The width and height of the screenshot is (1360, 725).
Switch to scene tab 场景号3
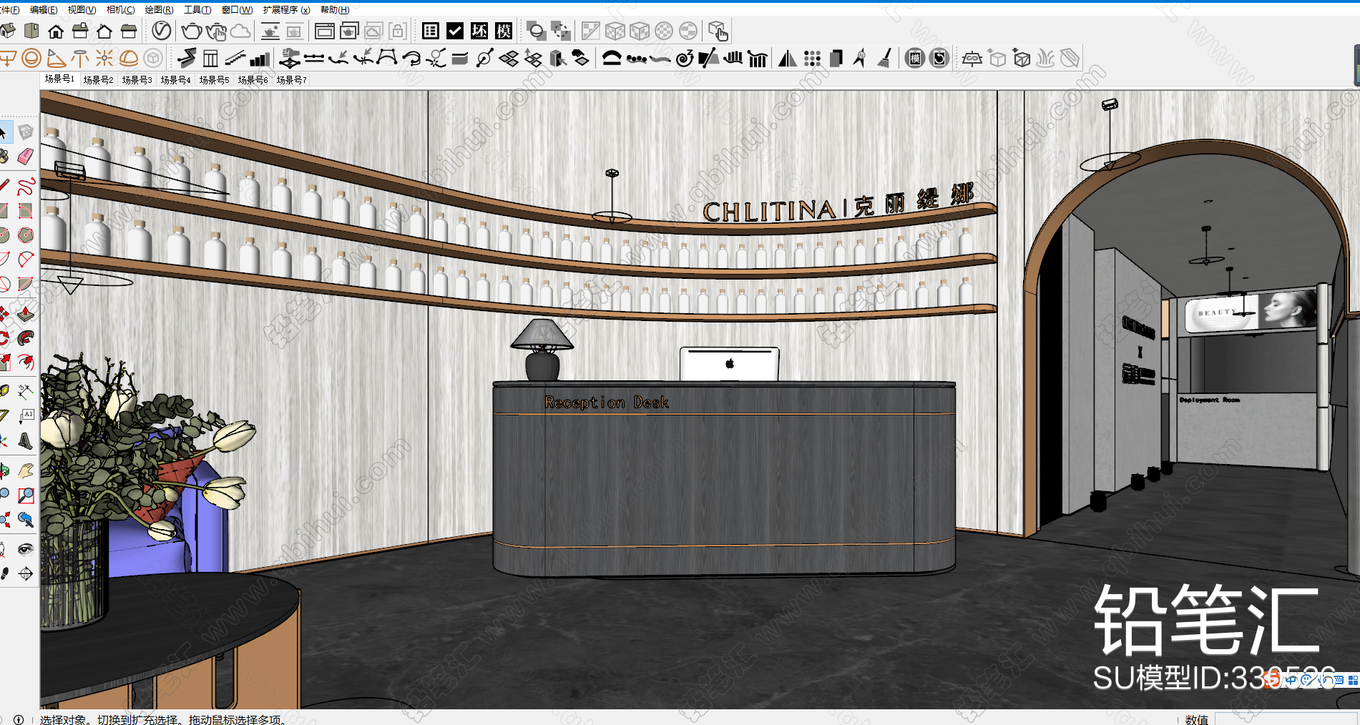click(x=137, y=79)
